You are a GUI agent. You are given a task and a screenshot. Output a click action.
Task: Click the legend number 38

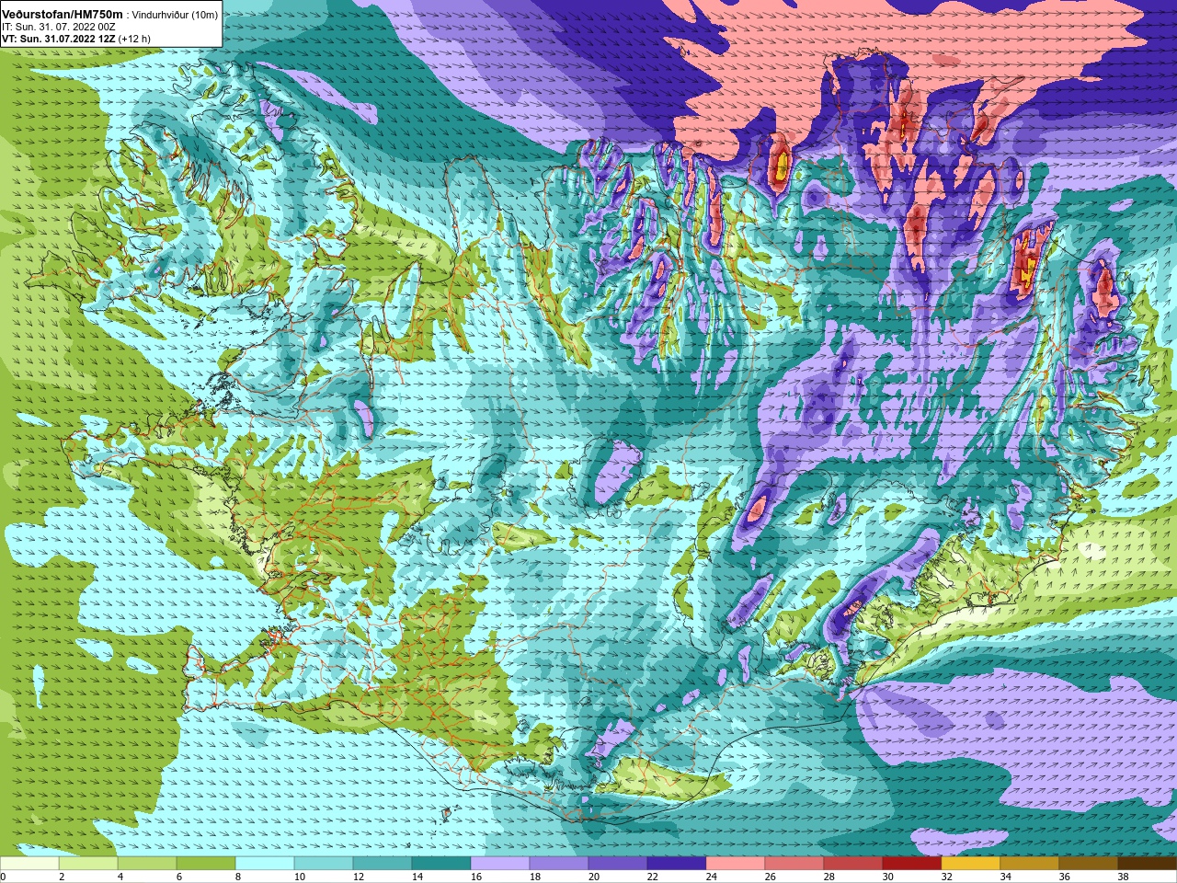coord(1123,877)
